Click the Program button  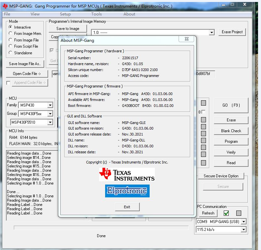(231, 141)
